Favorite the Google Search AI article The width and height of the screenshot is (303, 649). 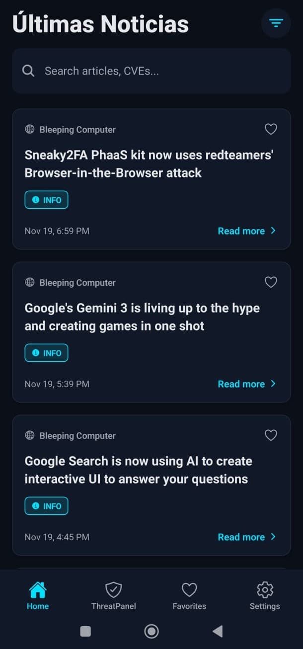click(x=271, y=435)
